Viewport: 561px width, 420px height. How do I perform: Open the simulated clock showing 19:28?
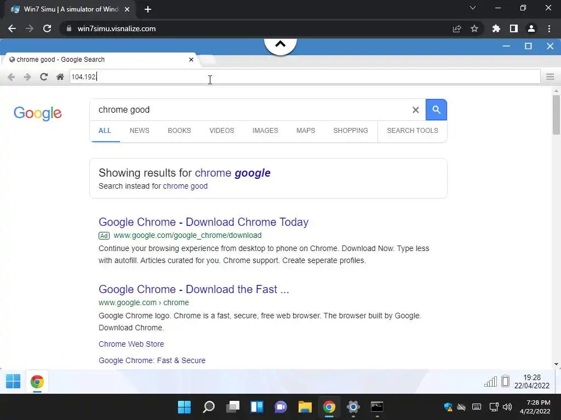tap(531, 382)
